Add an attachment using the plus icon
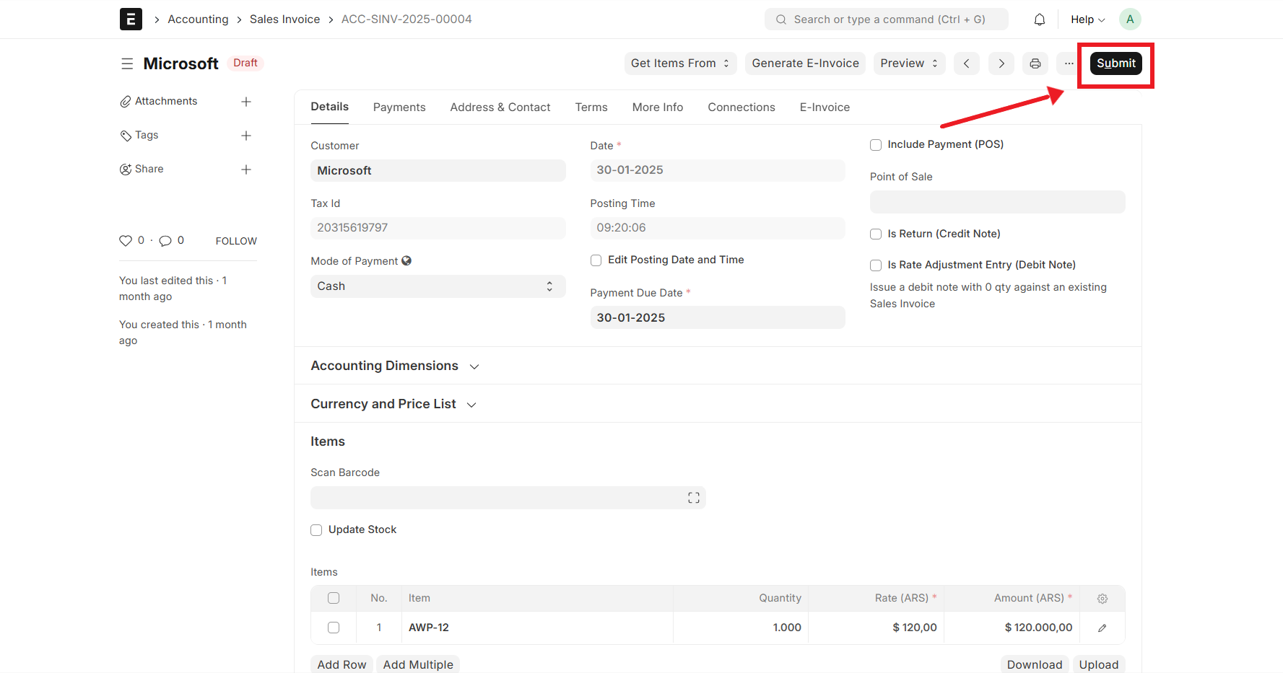Screen dimensions: 1283x673 tap(246, 101)
